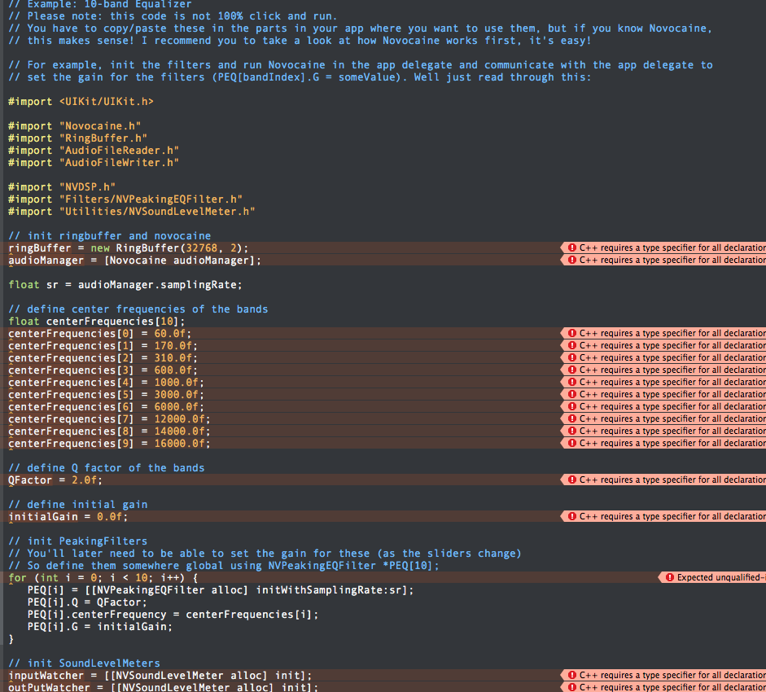The width and height of the screenshot is (766, 692).
Task: Click the '#import "AudioFileWriter.h"' line
Action: (94, 163)
